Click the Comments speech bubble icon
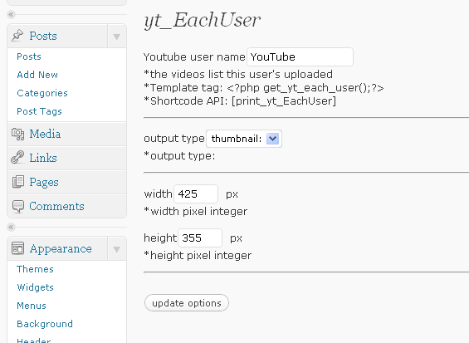The image size is (469, 343). [x=18, y=206]
